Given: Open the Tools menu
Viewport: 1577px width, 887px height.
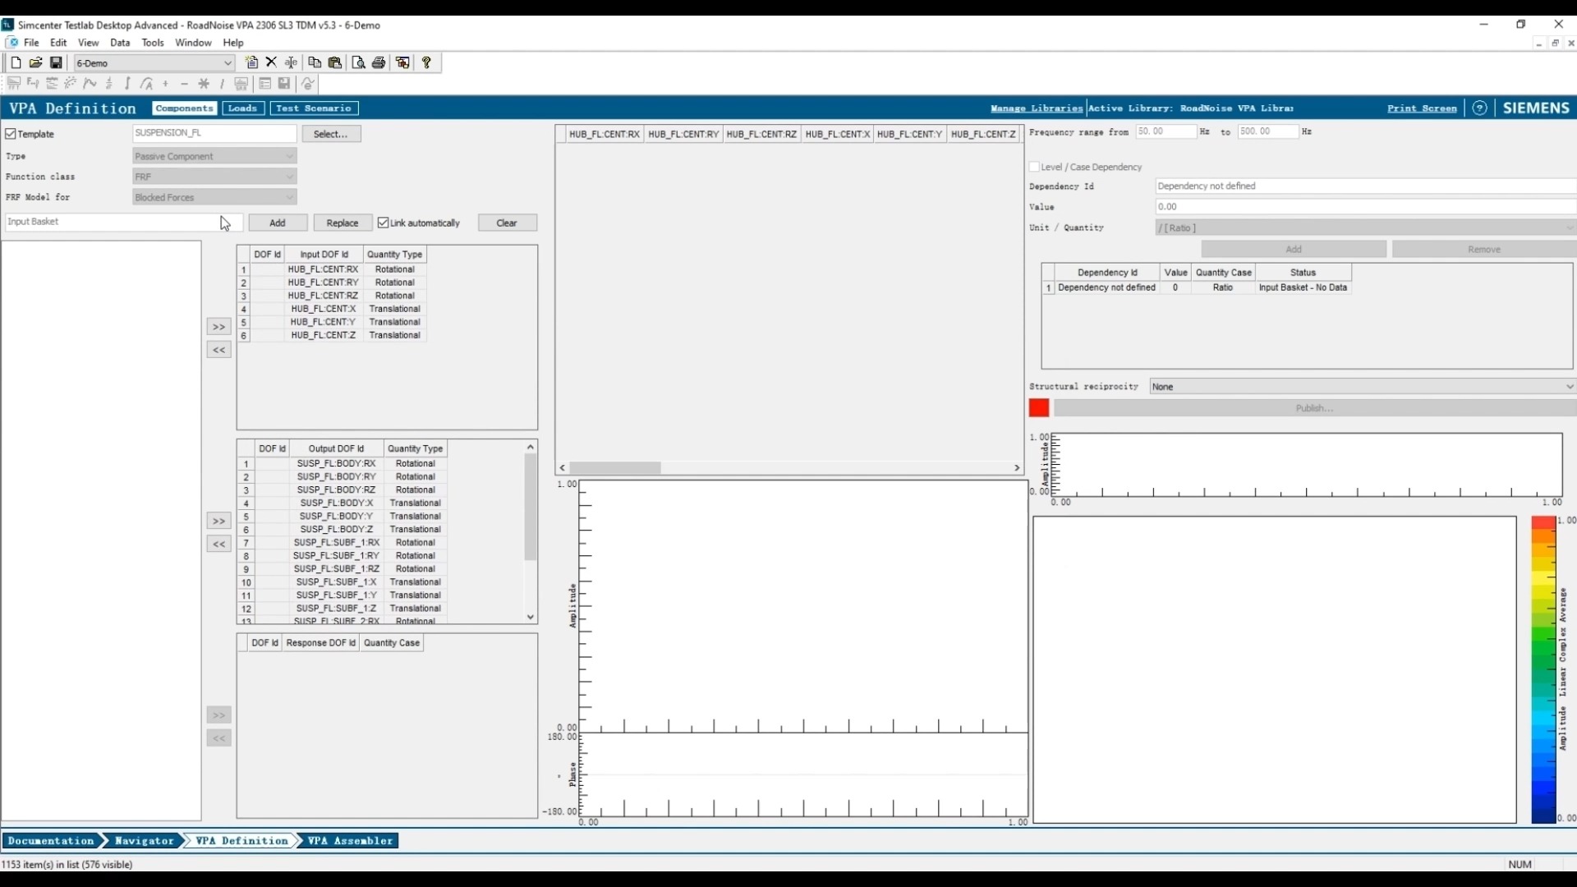Looking at the screenshot, I should (x=153, y=43).
